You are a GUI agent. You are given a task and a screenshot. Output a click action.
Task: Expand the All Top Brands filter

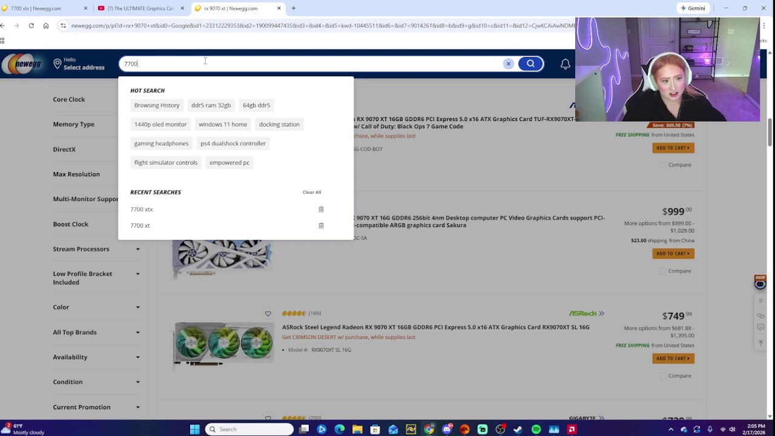coord(96,332)
